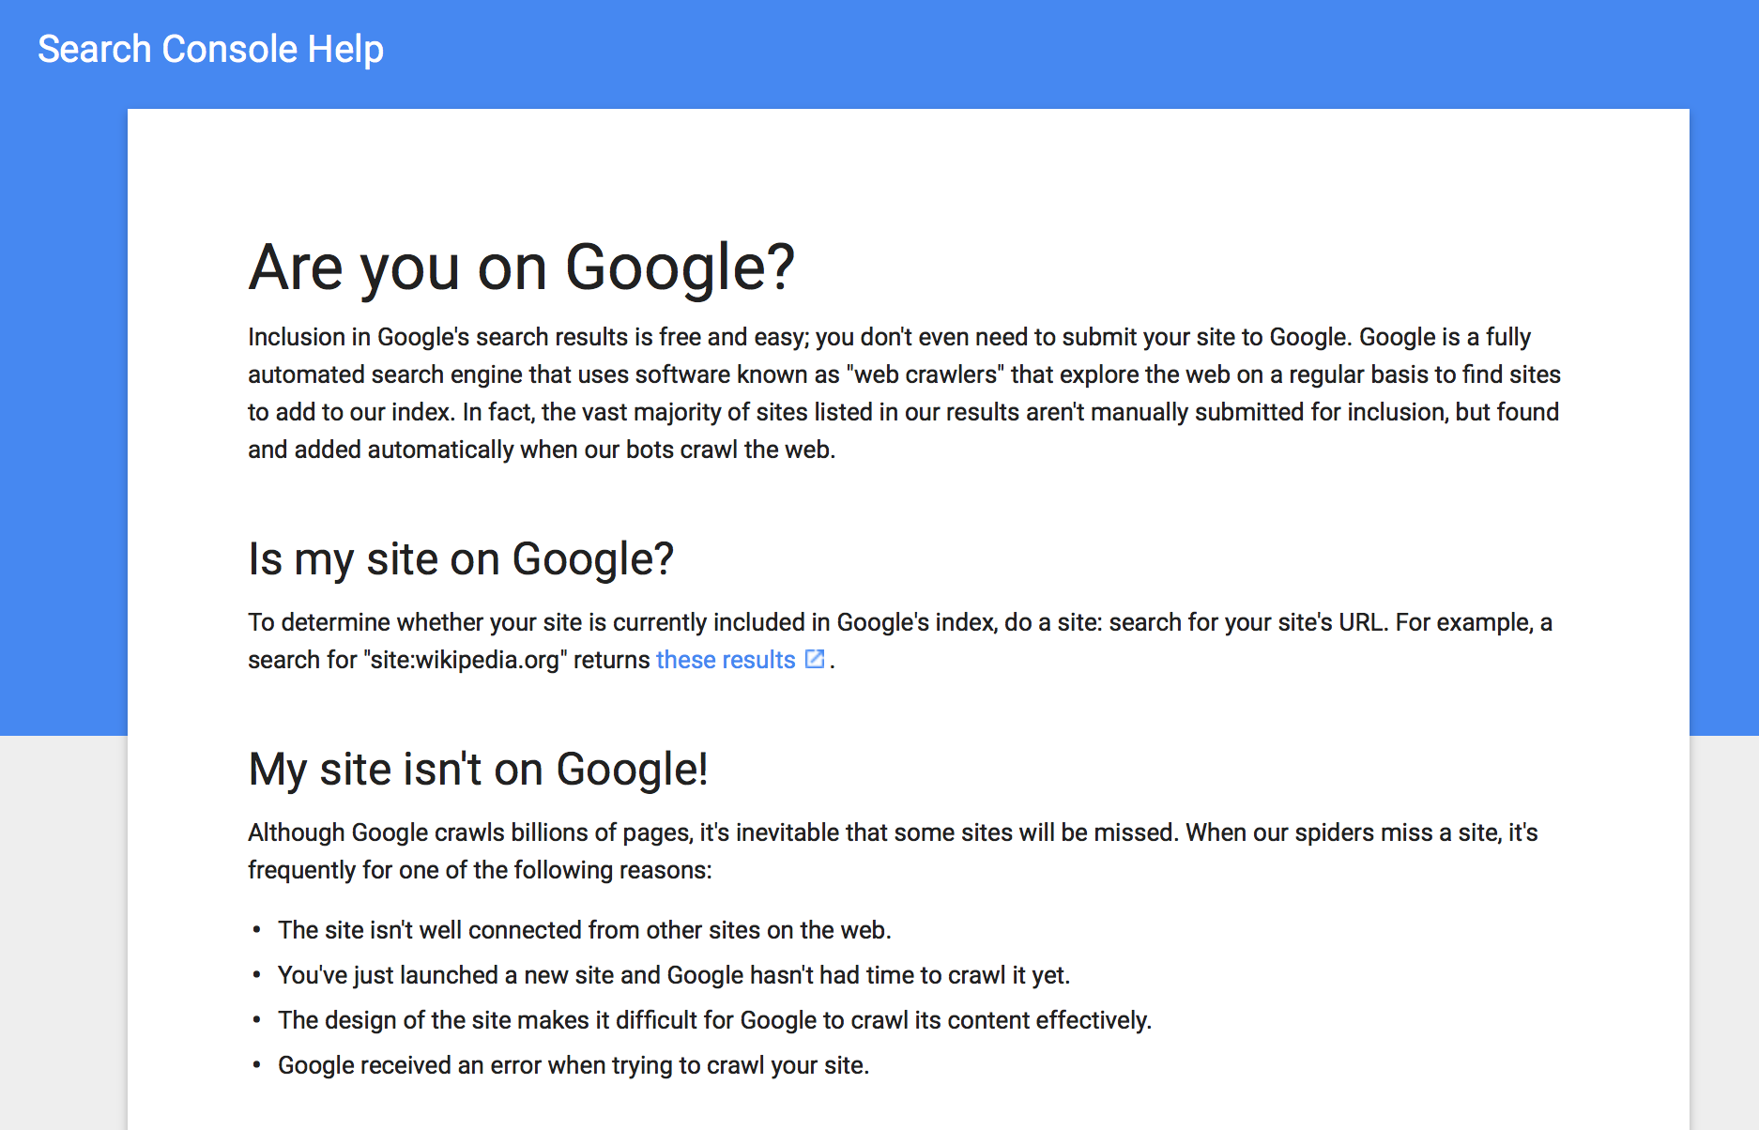Click the bullet about site not well connected
Screen dimensions: 1759x1130
584,930
